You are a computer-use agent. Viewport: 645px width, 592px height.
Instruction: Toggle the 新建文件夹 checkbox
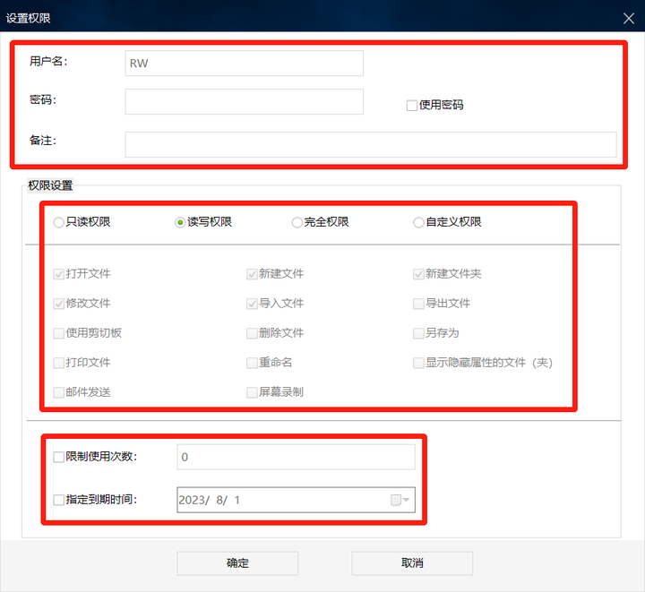point(418,274)
